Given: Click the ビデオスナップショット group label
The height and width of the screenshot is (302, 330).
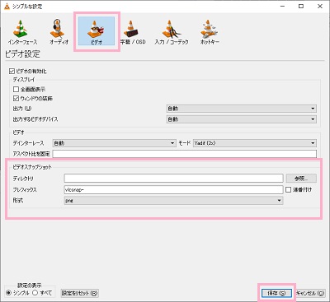Looking at the screenshot, I should pos(32,167).
